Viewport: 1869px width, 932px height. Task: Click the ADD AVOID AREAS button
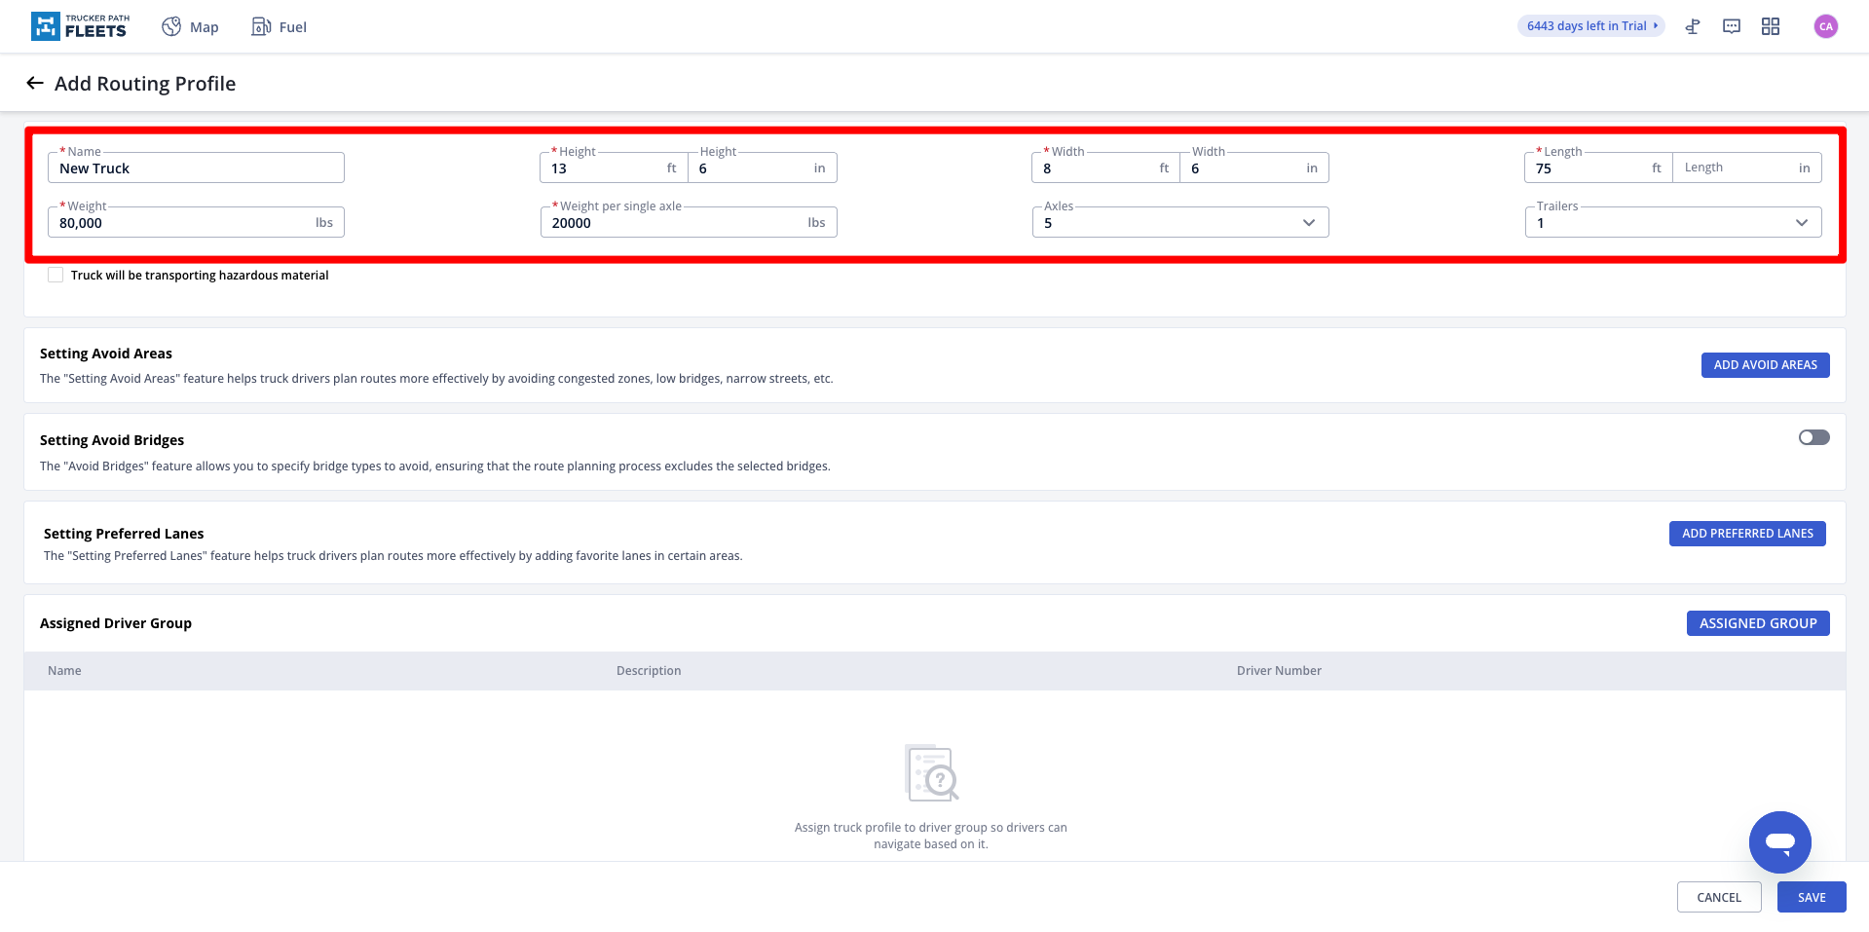pyautogui.click(x=1765, y=365)
